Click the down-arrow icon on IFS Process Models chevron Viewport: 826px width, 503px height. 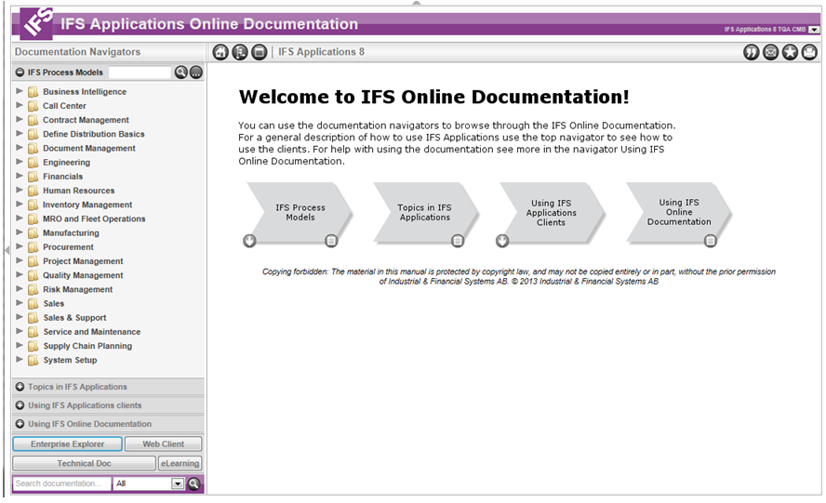(x=249, y=241)
